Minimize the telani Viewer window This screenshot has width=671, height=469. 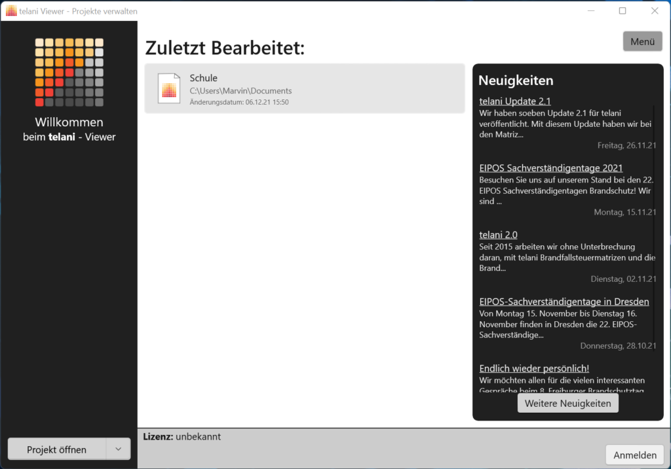[591, 10]
